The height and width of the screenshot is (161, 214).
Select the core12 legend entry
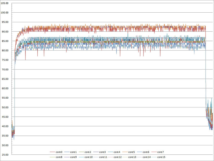(x=115, y=157)
